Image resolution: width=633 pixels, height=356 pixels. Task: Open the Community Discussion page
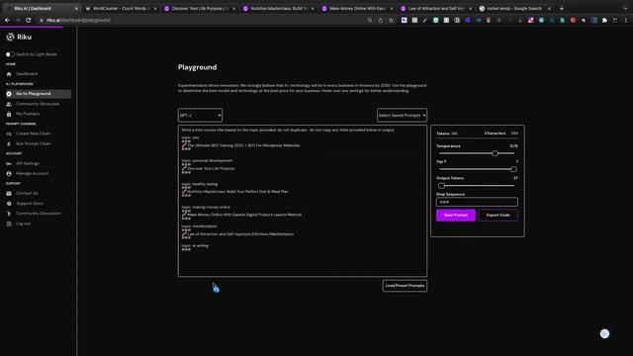coord(39,214)
